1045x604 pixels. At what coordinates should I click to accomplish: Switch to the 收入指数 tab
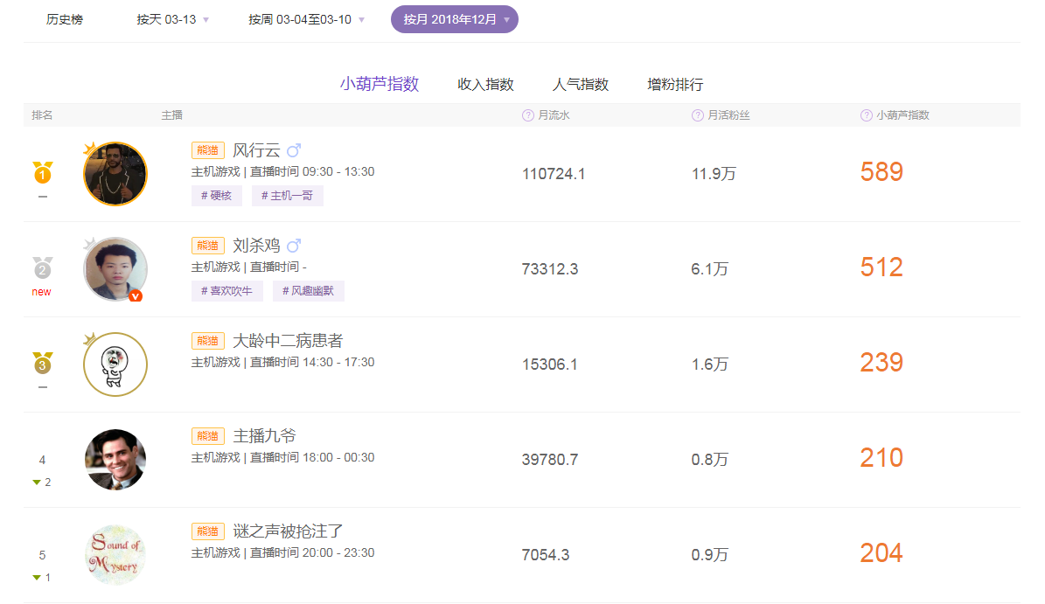485,84
